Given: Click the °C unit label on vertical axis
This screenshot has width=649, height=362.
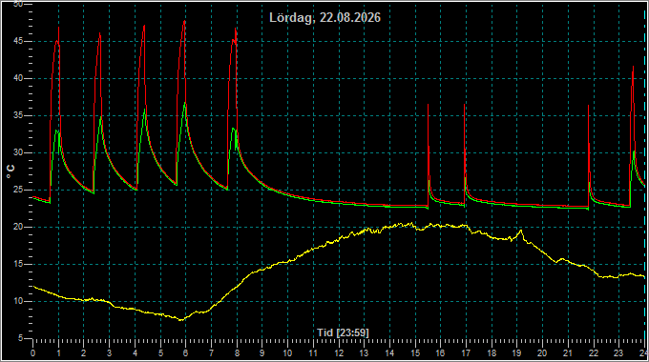Looking at the screenshot, I should [10, 171].
